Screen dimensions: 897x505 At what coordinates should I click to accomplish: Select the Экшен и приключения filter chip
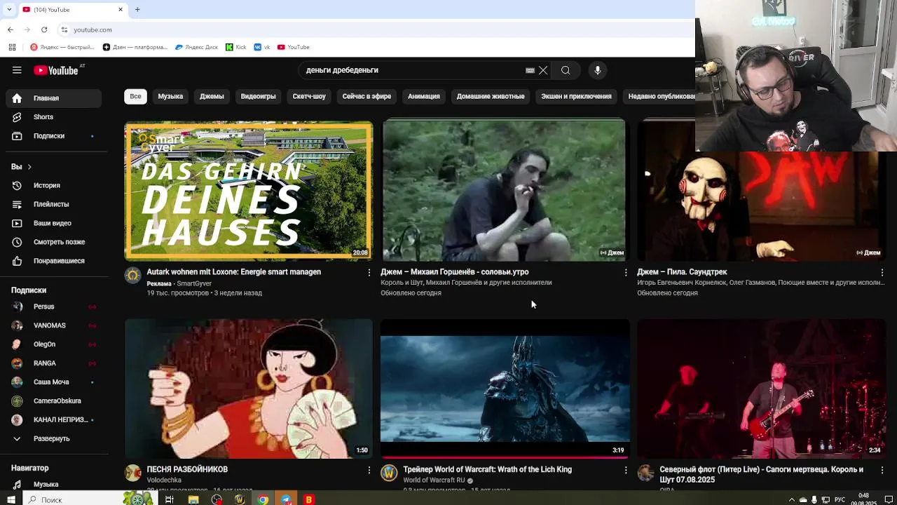click(x=576, y=96)
